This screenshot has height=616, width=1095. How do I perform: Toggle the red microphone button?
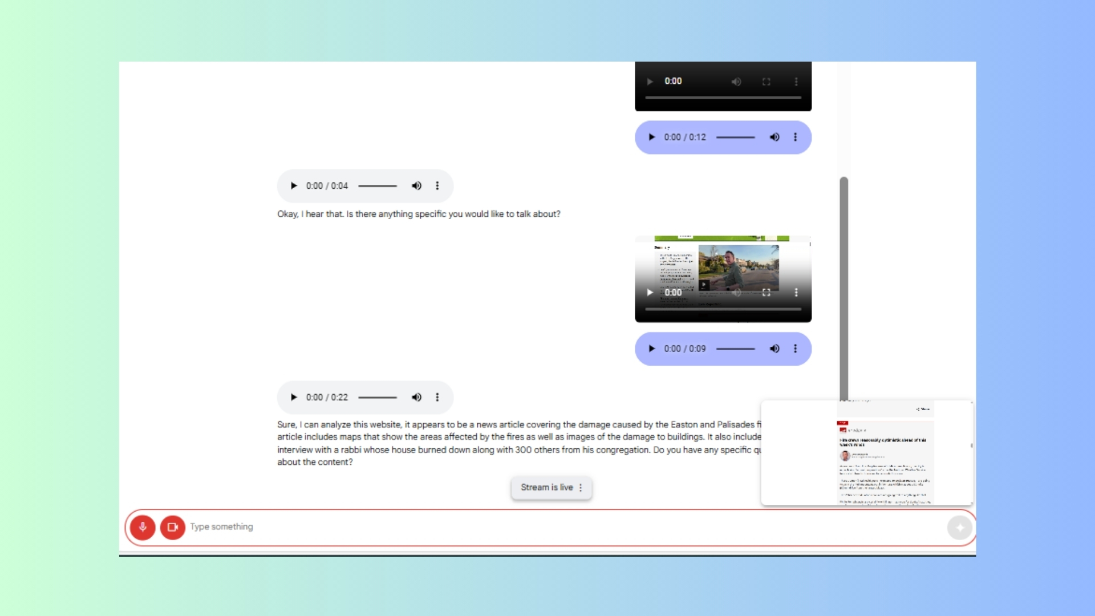coord(143,527)
